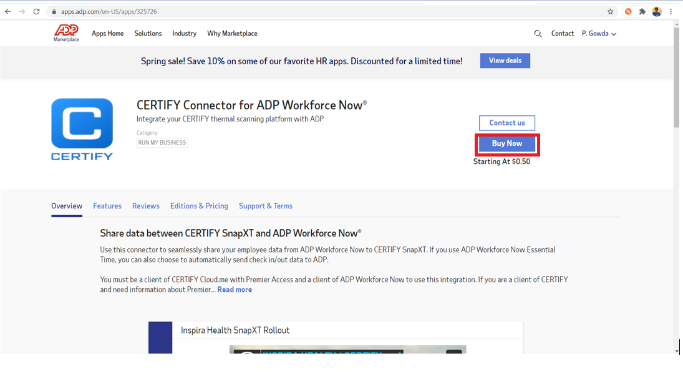Open the Support & Terms tab
The width and height of the screenshot is (683, 381).
click(266, 206)
